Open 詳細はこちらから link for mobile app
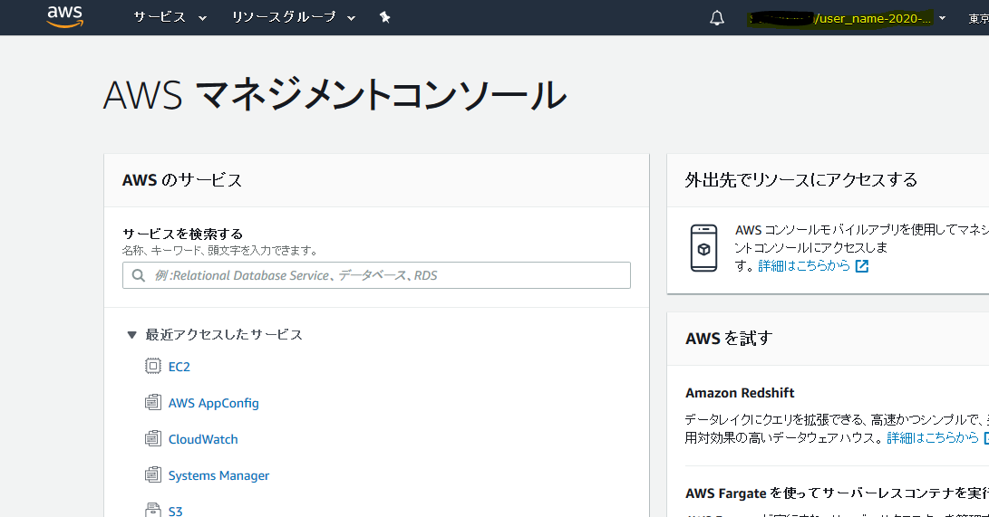This screenshot has width=989, height=517. (804, 265)
